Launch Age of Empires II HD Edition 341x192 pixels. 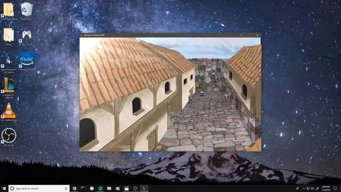point(9,63)
